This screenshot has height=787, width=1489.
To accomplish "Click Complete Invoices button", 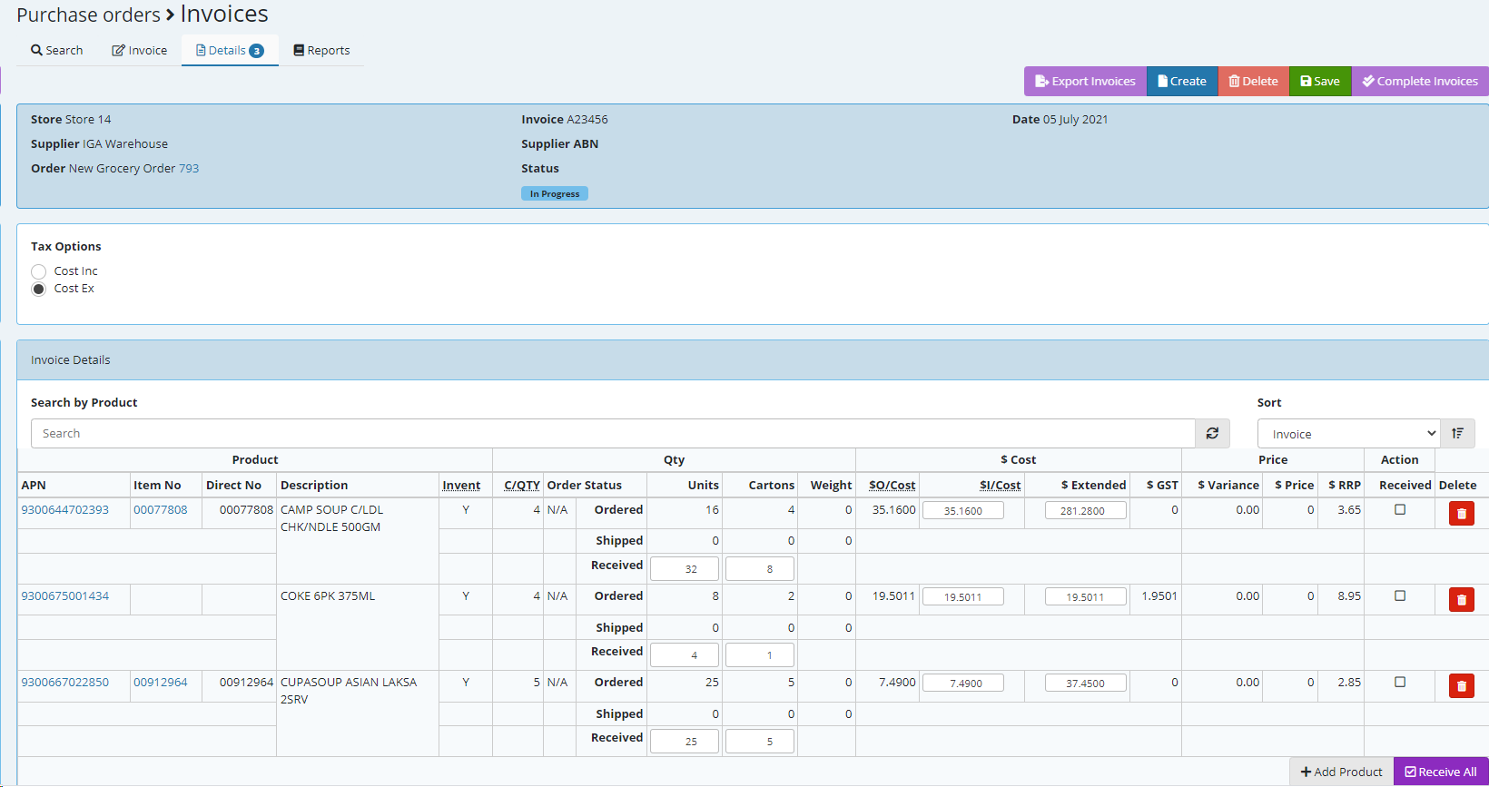I will [1420, 81].
